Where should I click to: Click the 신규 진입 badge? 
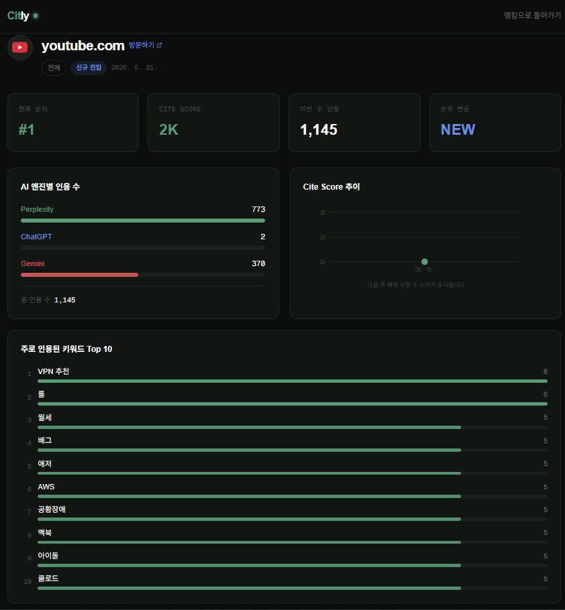(89, 68)
